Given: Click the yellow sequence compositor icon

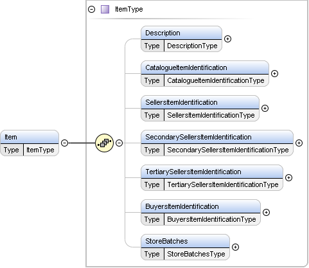Looking at the screenshot, I should 104,143.
